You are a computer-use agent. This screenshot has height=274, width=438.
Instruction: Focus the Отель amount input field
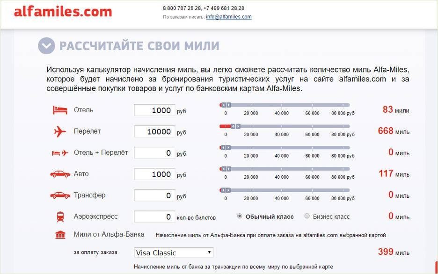[154, 110]
